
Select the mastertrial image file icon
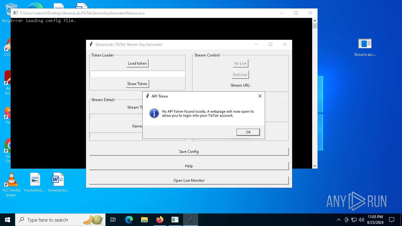tap(35, 182)
